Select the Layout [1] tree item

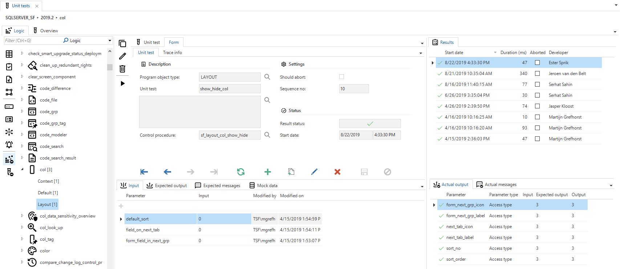point(47,204)
